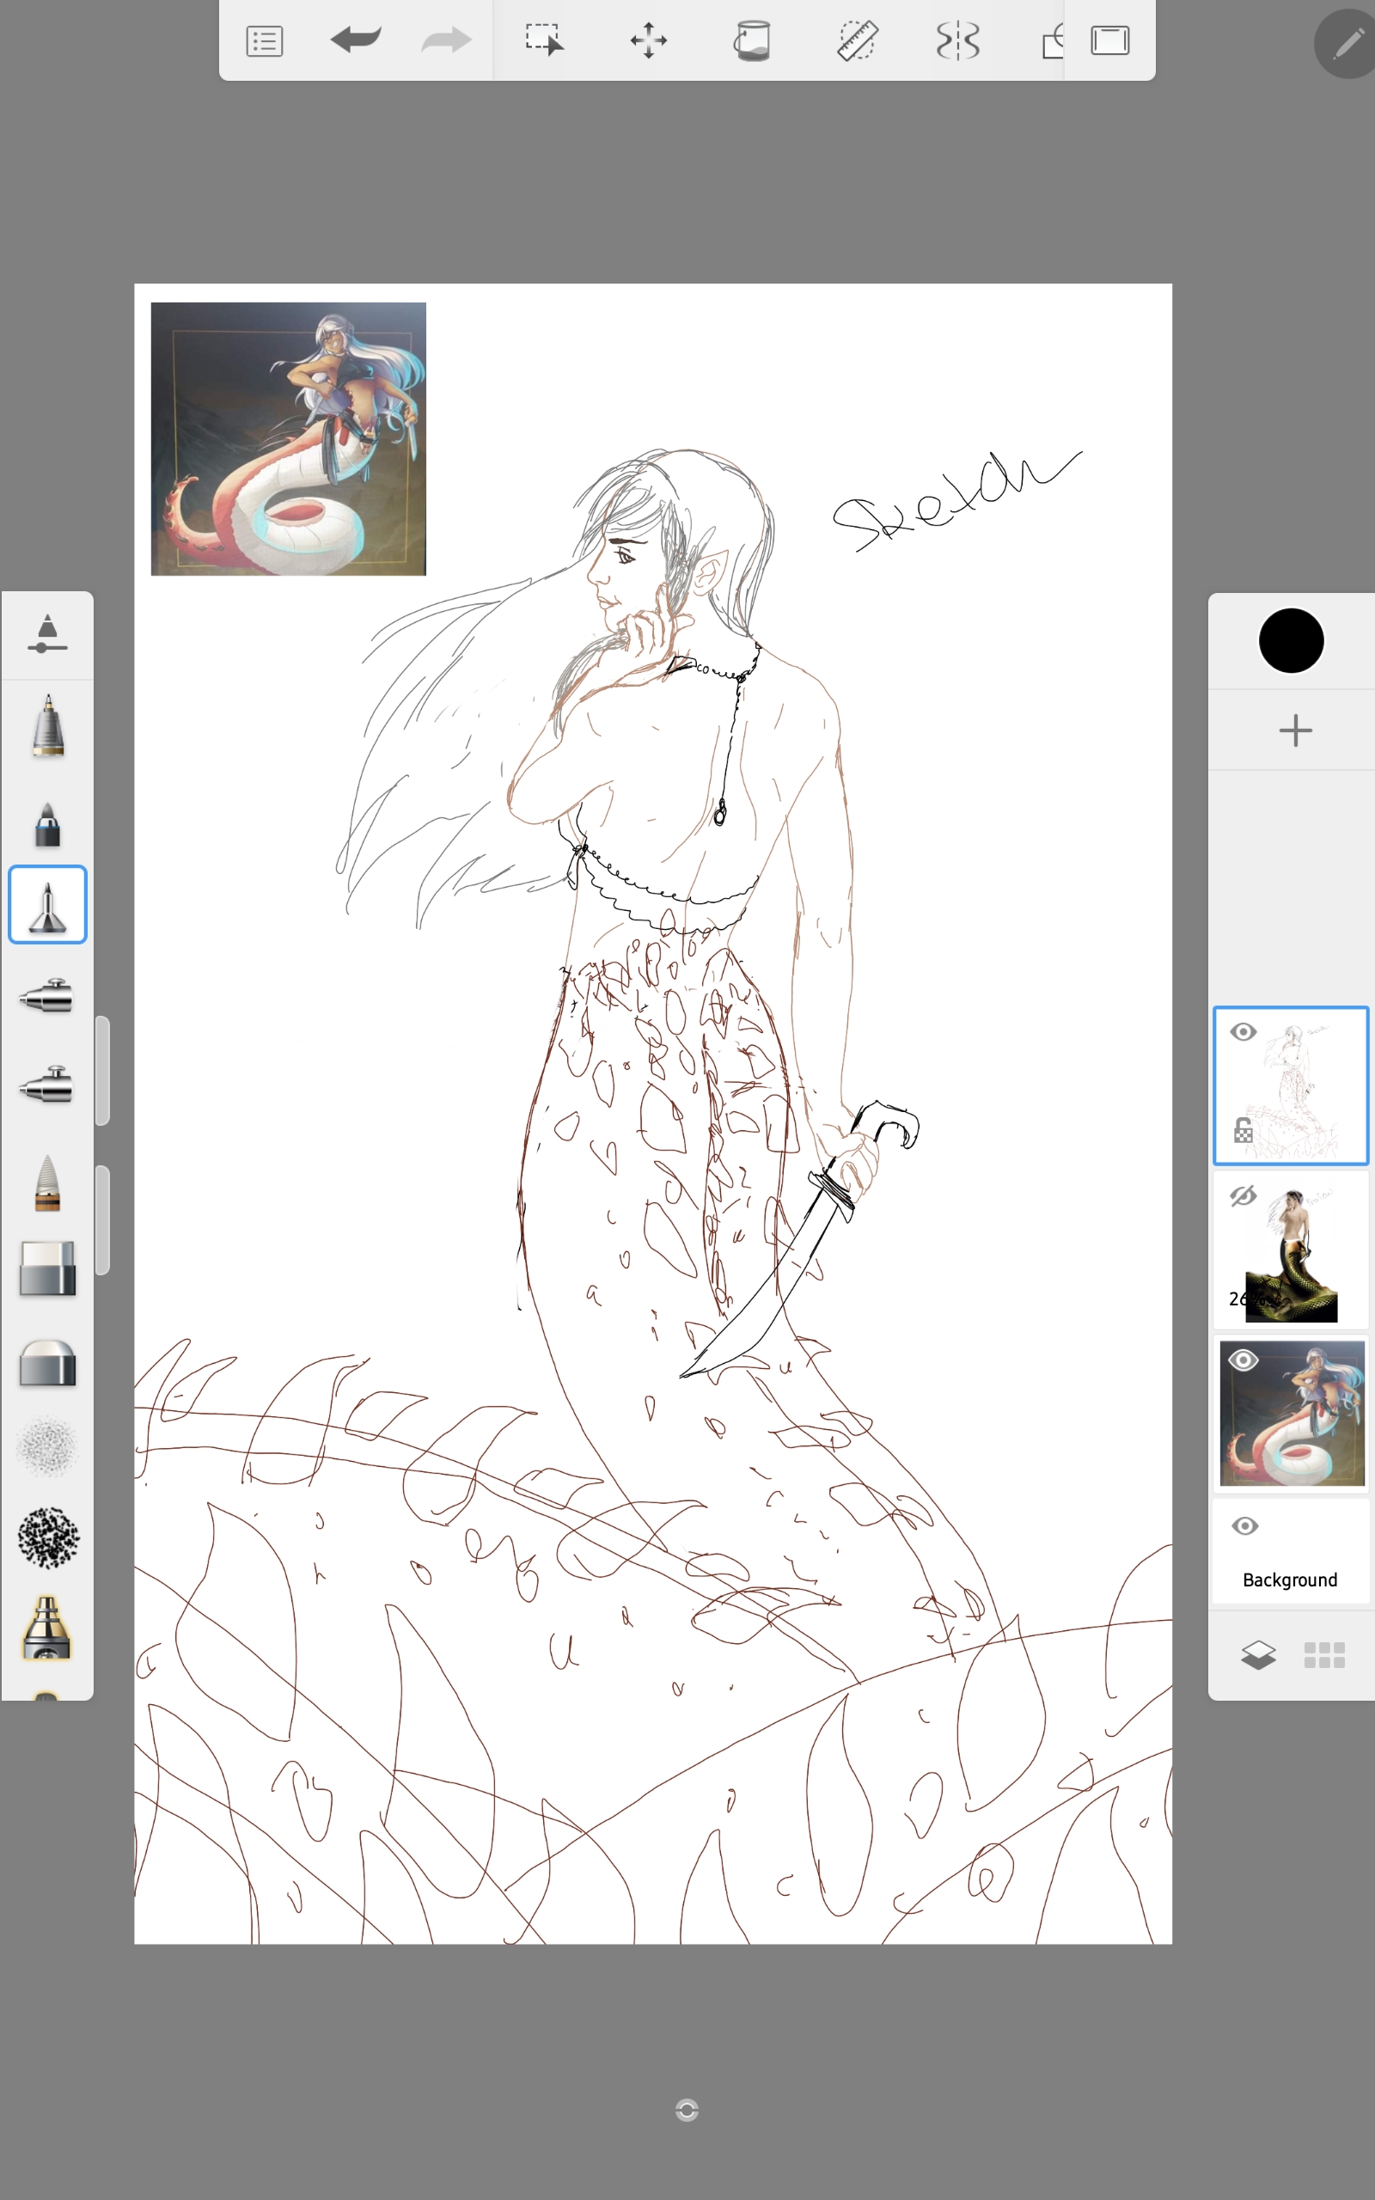The width and height of the screenshot is (1375, 2200).
Task: Select the naga illustration layer thumbnail
Action: pos(1291,1414)
